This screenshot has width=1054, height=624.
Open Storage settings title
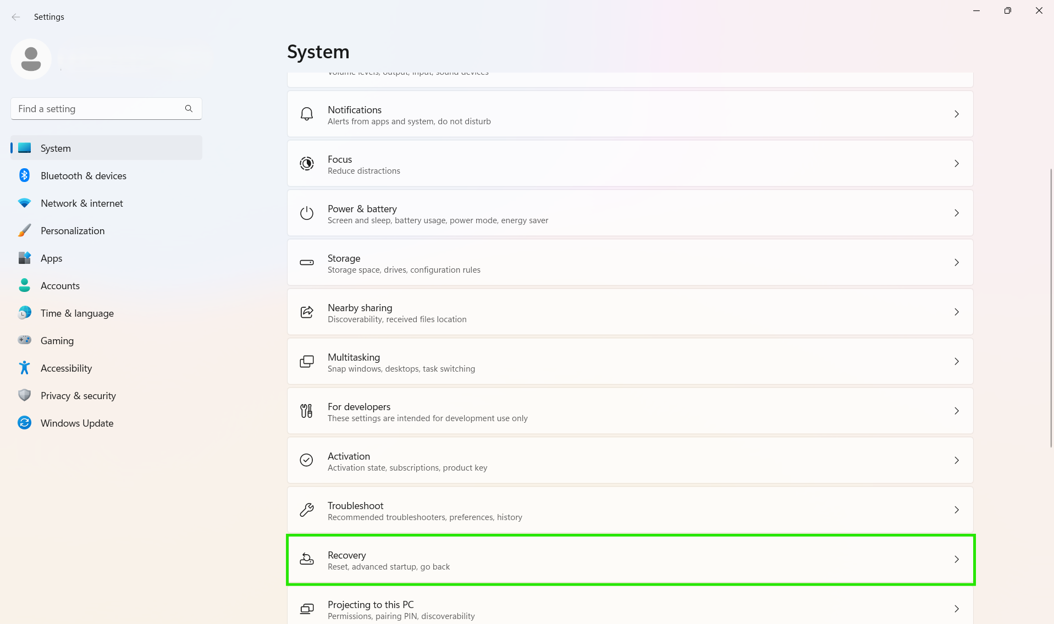[344, 258]
